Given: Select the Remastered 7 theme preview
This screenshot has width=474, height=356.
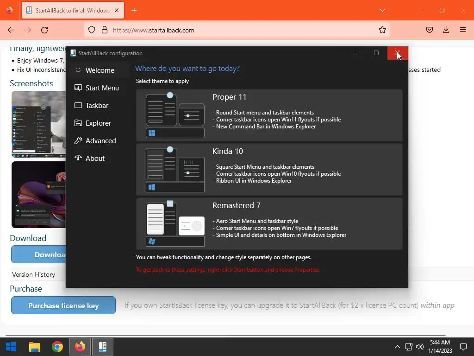Looking at the screenshot, I should point(175,224).
